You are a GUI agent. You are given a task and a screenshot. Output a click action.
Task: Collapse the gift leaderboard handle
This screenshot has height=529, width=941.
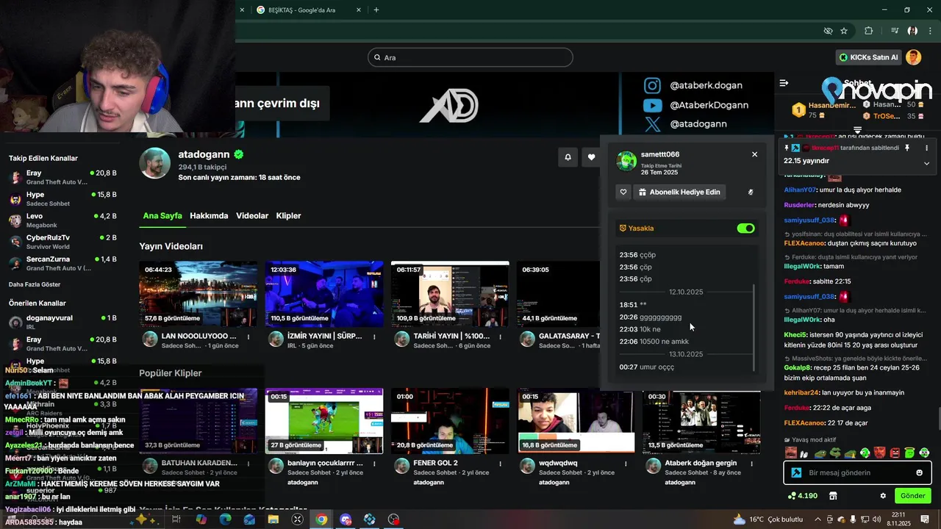[x=857, y=130]
